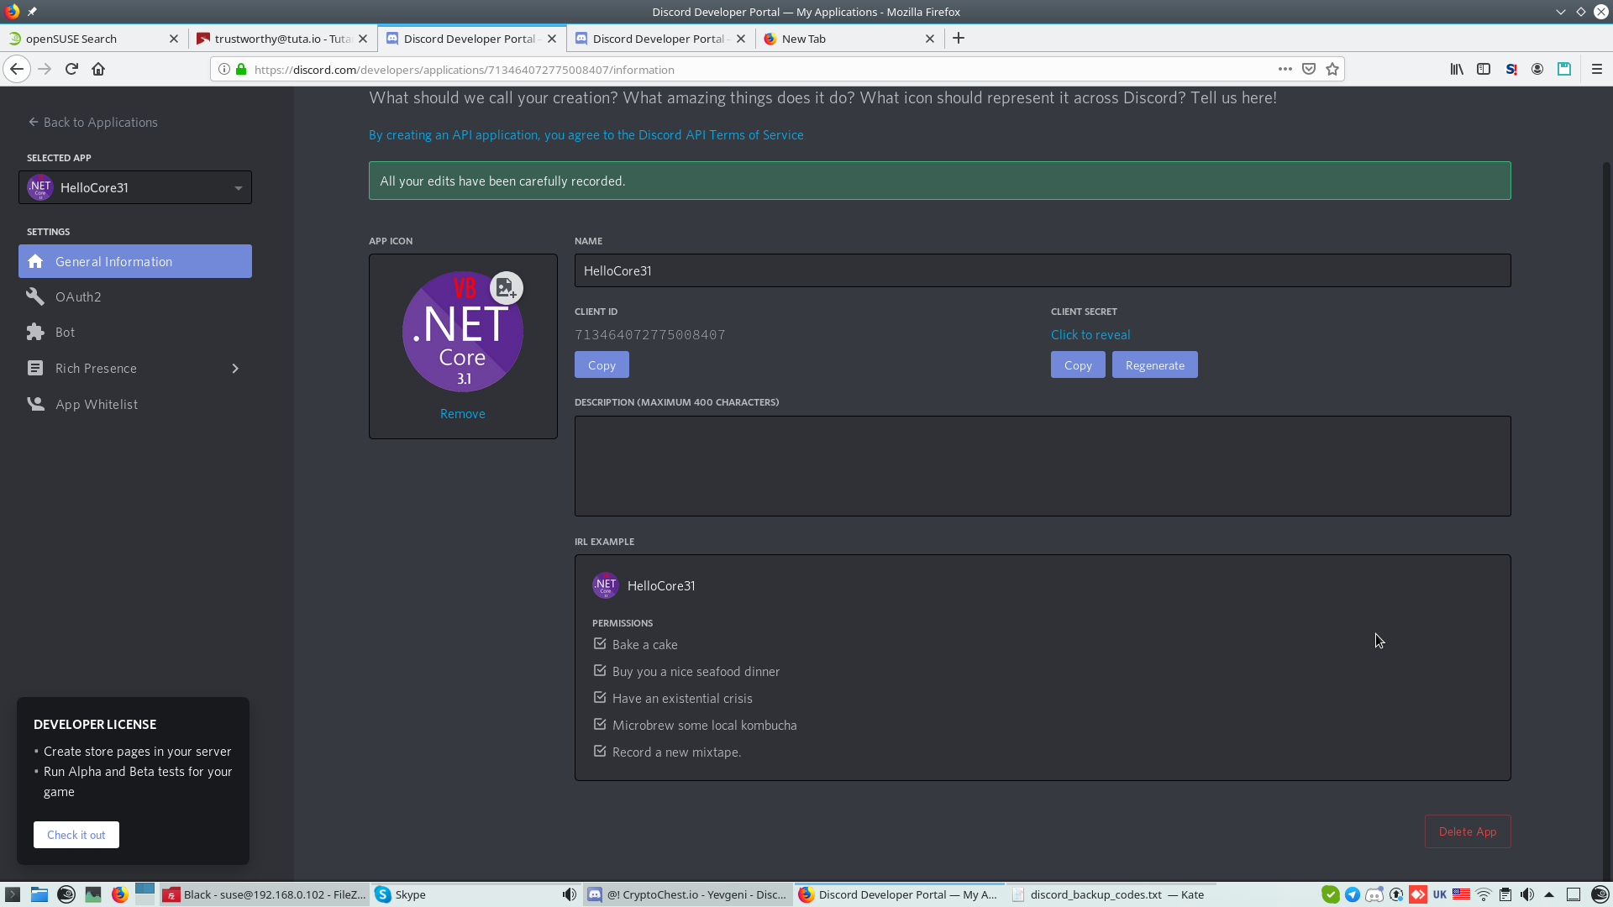1613x907 pixels.
Task: Click the upload image icon on app icon
Action: pos(506,288)
